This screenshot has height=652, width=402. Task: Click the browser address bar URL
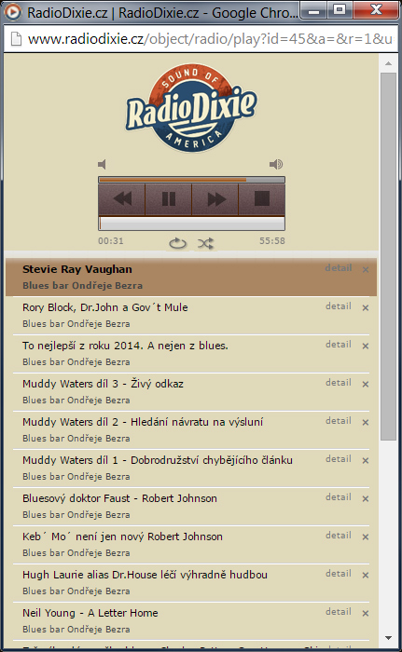coord(210,39)
